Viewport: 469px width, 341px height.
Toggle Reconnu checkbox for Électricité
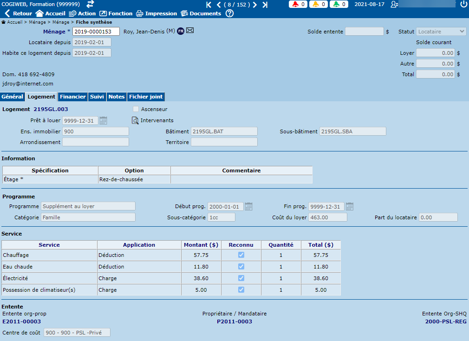point(241,278)
